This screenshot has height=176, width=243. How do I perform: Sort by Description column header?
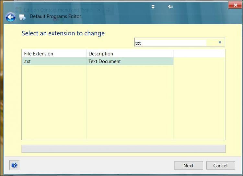[130, 53]
